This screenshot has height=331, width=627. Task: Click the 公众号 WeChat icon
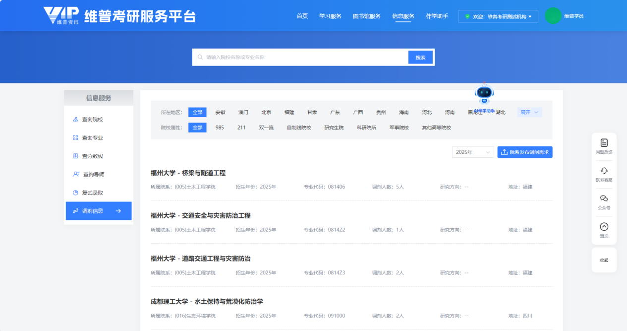(604, 199)
